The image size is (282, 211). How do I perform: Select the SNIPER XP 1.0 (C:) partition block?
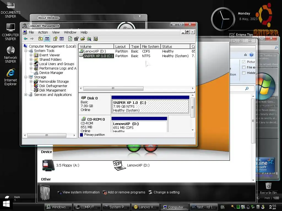tap(150, 104)
